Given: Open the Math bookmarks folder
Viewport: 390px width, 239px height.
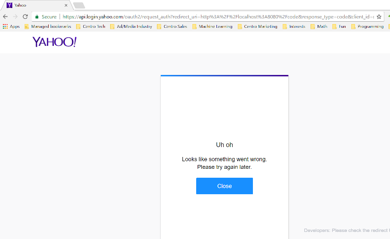Looking at the screenshot, I should [319, 26].
